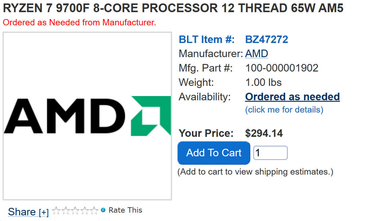This screenshot has height=221, width=391.
Task: Open the AMD manufacturer link
Action: 257,54
